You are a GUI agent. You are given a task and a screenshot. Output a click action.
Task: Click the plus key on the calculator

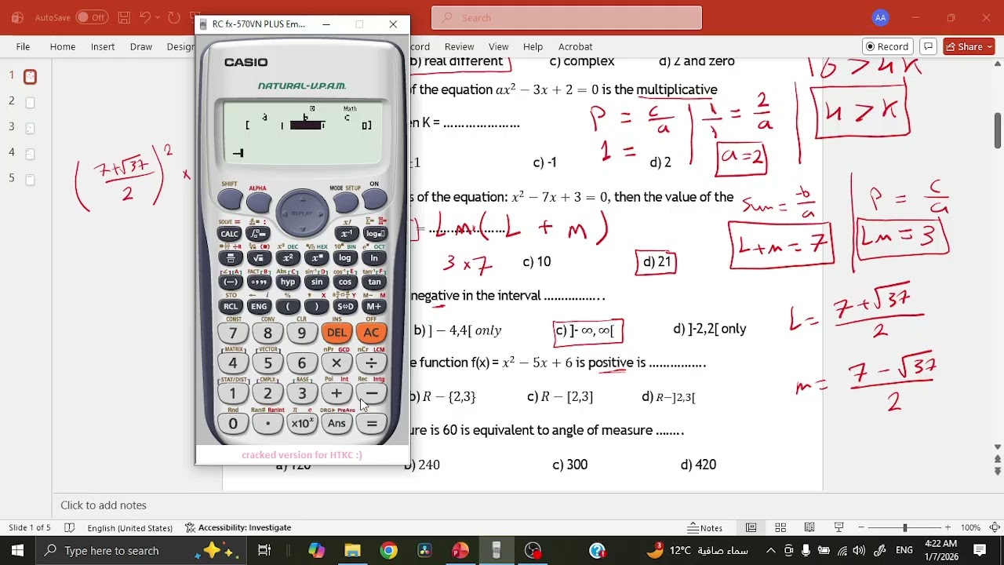click(336, 394)
